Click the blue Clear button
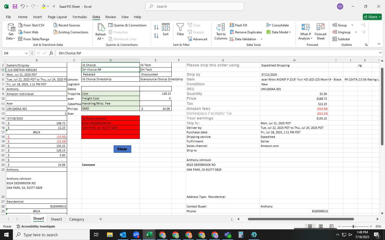The width and height of the screenshot is (385, 240). [122, 149]
